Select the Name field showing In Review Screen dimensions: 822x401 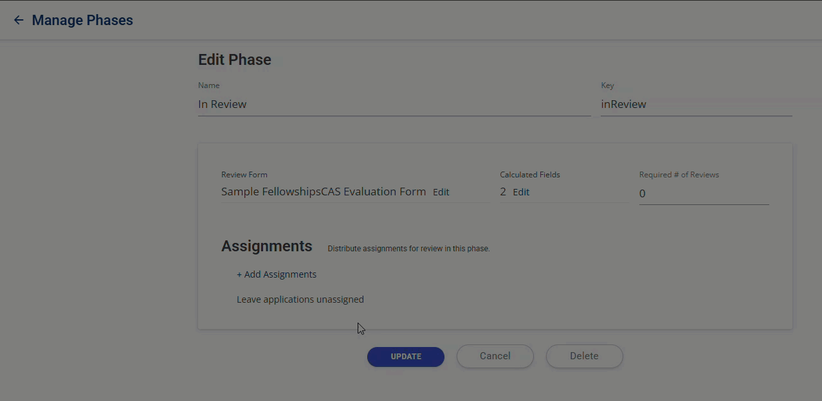coord(394,104)
